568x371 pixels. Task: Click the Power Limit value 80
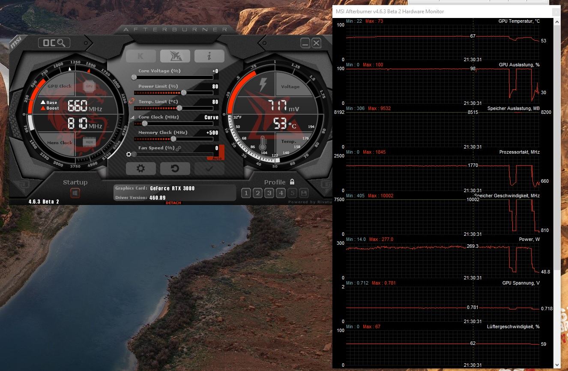click(x=215, y=86)
